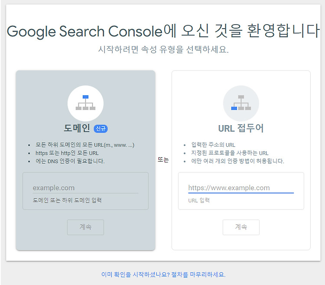Click helper text URL 입력
325x285 pixels.
[x=199, y=200]
